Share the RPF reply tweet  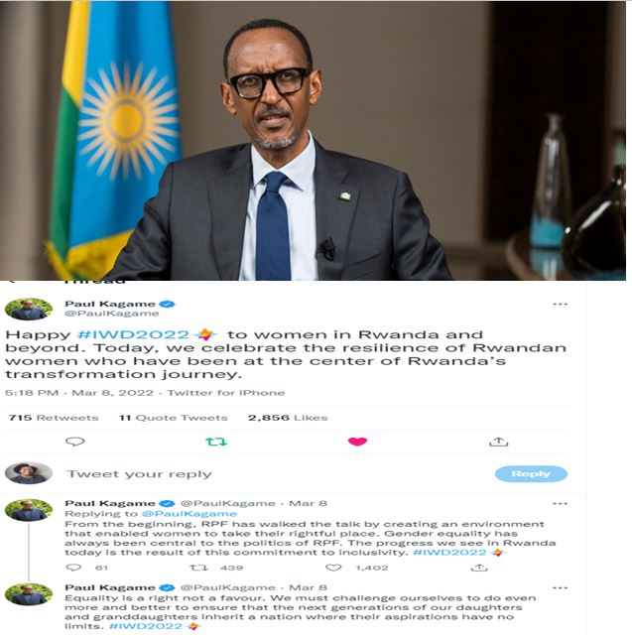pos(479,568)
